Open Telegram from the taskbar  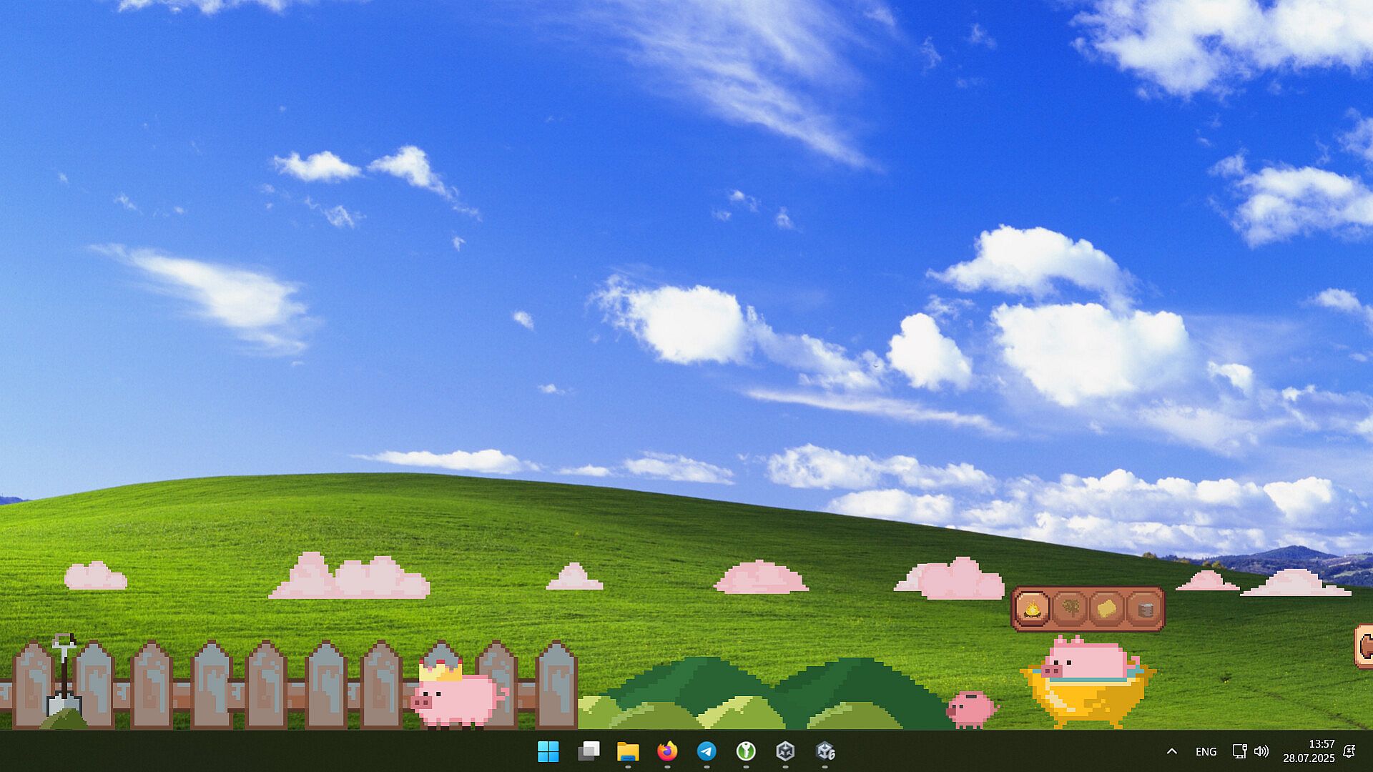pos(707,751)
